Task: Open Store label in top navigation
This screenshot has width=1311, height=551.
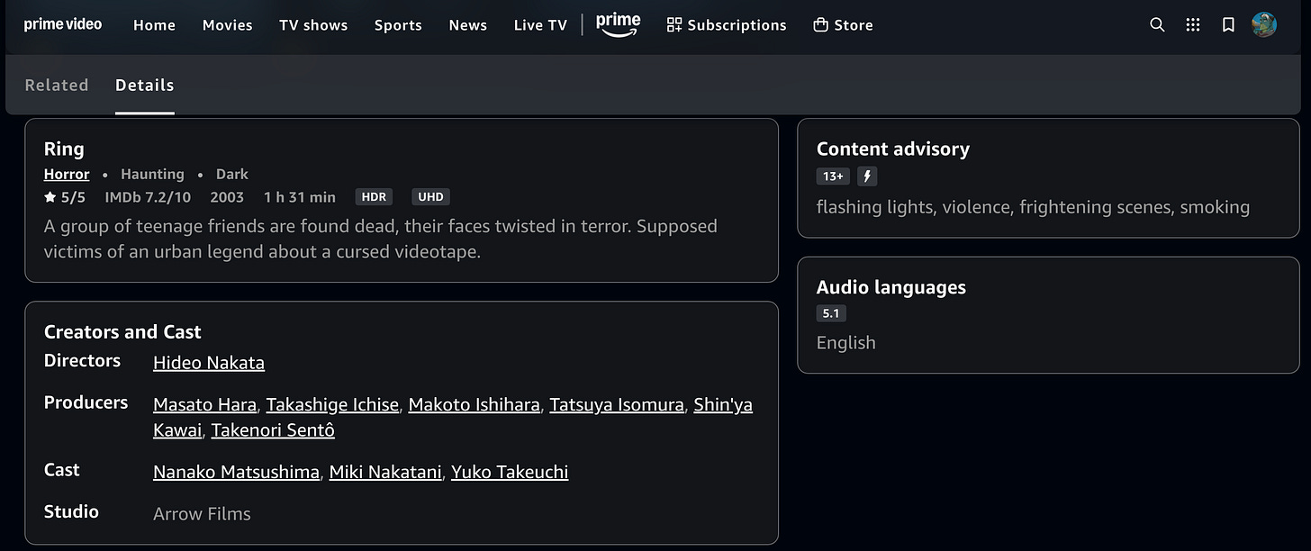Action: point(854,25)
